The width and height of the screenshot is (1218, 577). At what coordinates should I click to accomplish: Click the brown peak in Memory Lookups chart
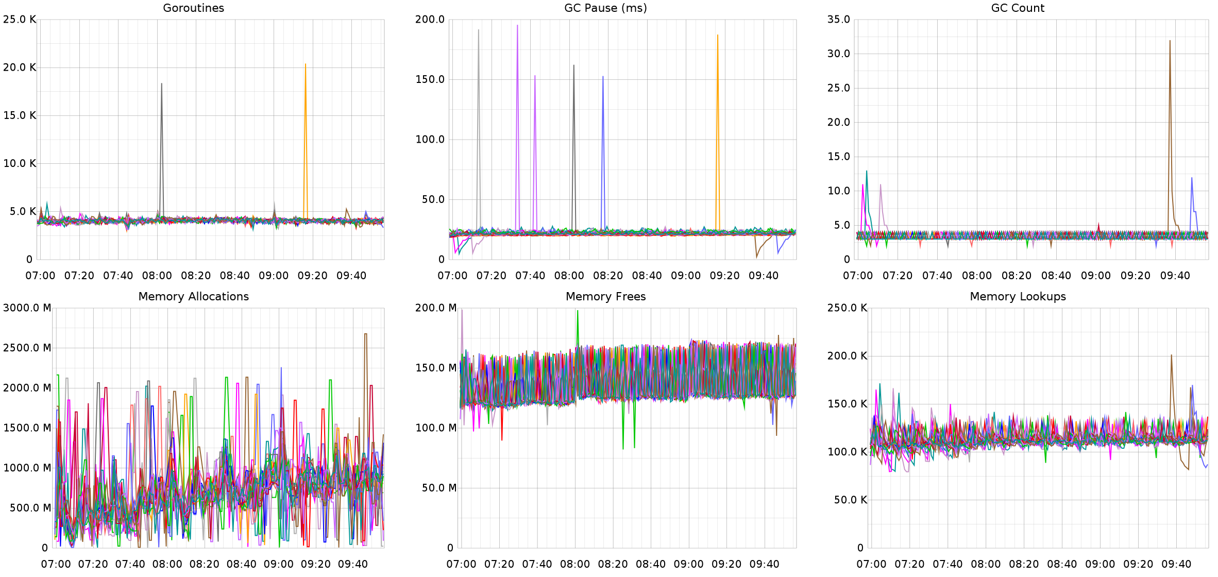[1171, 355]
